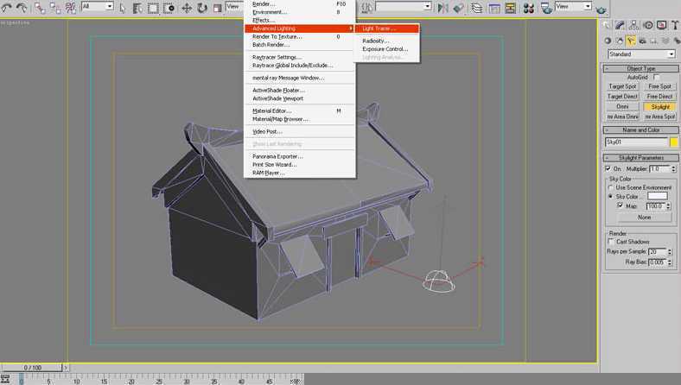The width and height of the screenshot is (681, 385).
Task: Toggle the sky color Map checkbox
Action: click(x=621, y=205)
